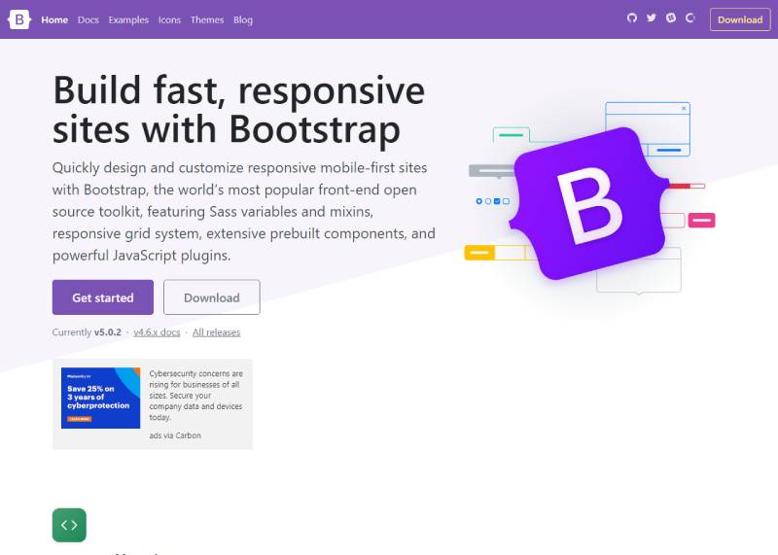Open the Docs nav item

[88, 19]
